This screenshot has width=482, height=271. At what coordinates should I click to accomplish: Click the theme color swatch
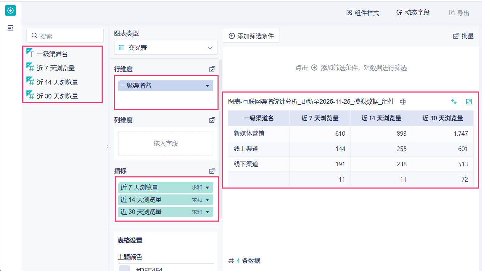pyautogui.click(x=125, y=268)
